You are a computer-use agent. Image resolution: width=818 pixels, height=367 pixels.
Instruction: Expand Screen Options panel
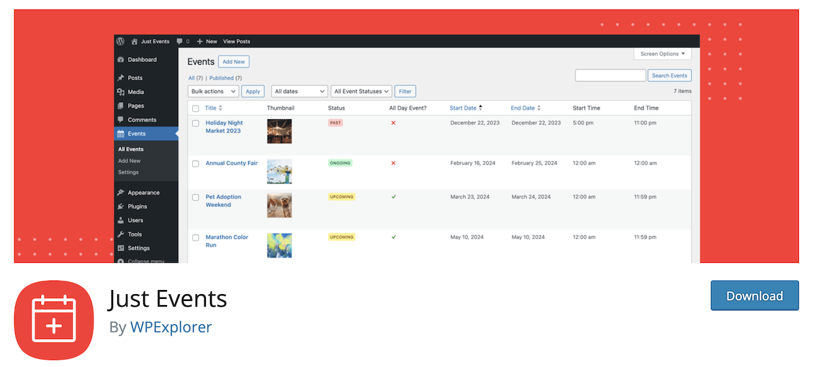pos(663,54)
